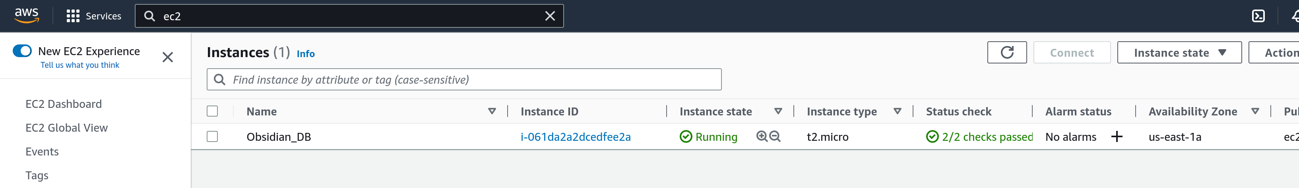
Task: Clear the ec2 search text with X
Action: [x=550, y=16]
